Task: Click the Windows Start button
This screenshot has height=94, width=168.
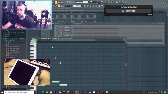Action: pyautogui.click(x=2, y=92)
